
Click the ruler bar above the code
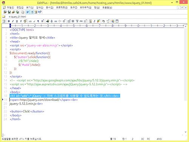(x=97, y=26)
